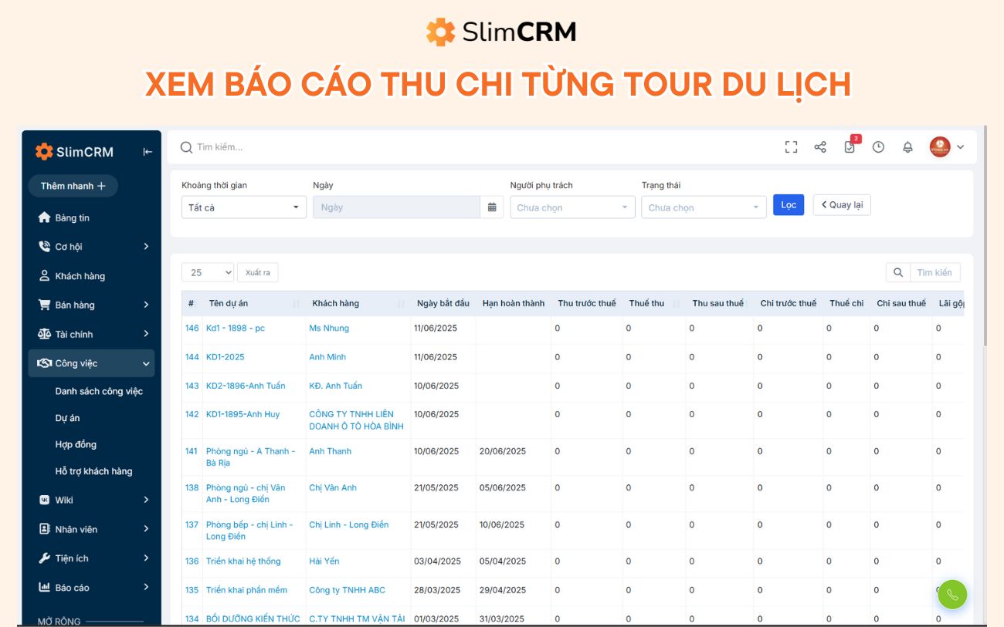Open the 'Người phụ trách' selector
Screen dimensions: 1004x627
[x=572, y=207]
